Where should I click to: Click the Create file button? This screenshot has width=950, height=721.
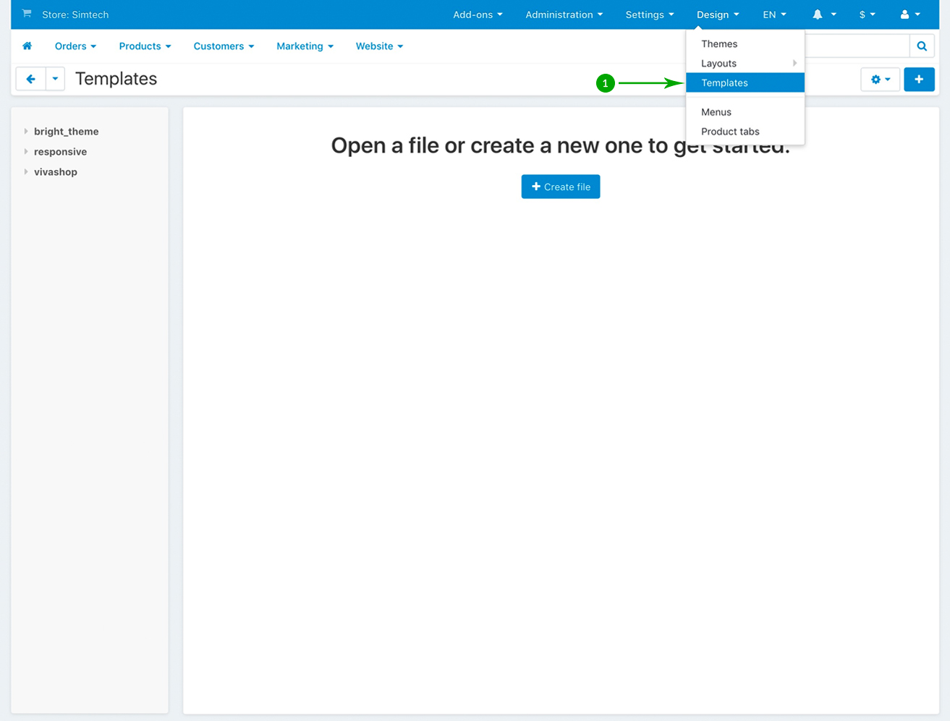[x=561, y=187]
